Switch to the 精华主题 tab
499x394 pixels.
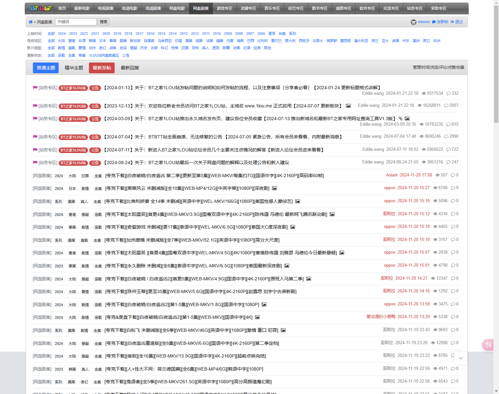coord(74,68)
